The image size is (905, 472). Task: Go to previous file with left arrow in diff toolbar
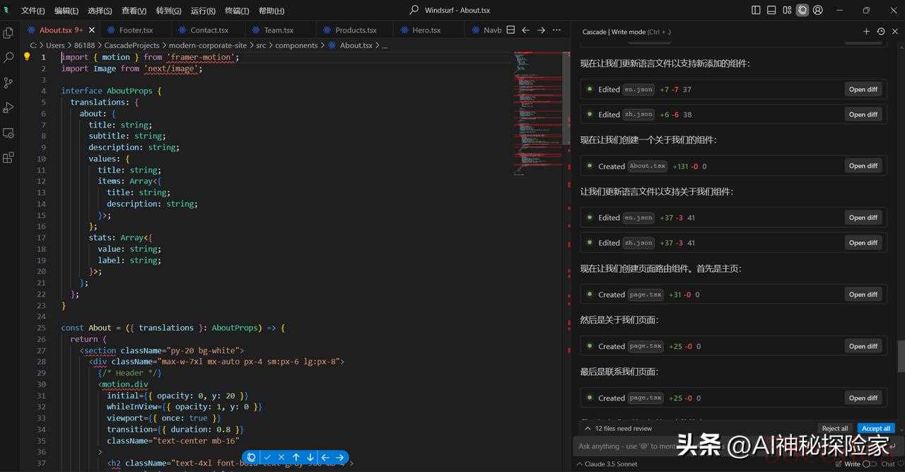[x=325, y=457]
